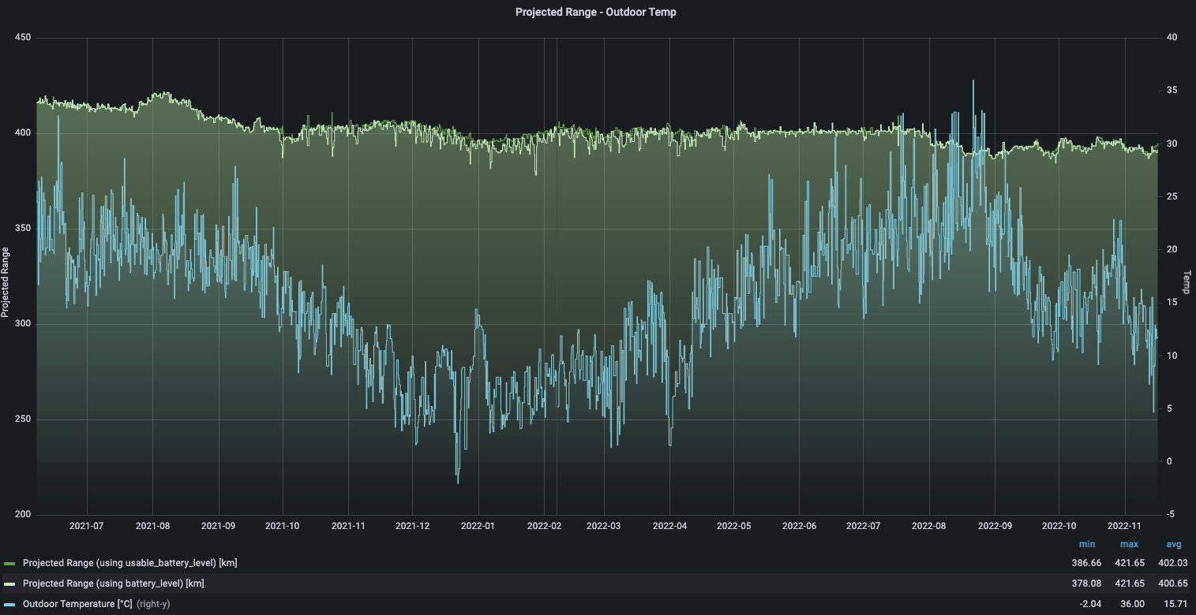Click the pale green battery_level color swatch
The width and height of the screenshot is (1196, 615).
click(x=9, y=584)
